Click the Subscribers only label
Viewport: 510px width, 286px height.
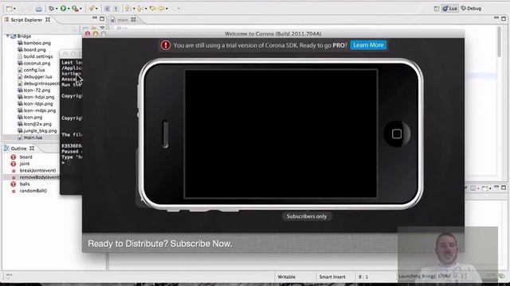(306, 216)
